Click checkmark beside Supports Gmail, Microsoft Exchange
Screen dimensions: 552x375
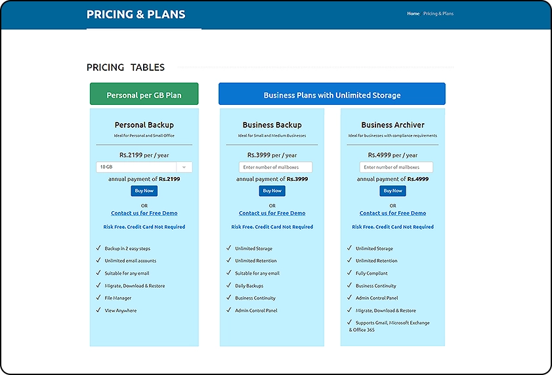point(349,323)
